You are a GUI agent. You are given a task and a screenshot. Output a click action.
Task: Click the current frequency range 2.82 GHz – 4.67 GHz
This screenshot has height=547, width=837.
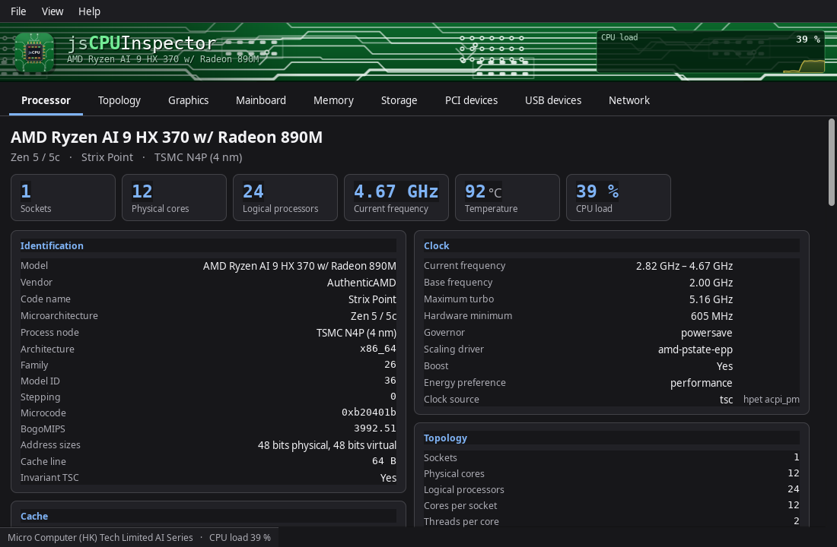coord(684,266)
